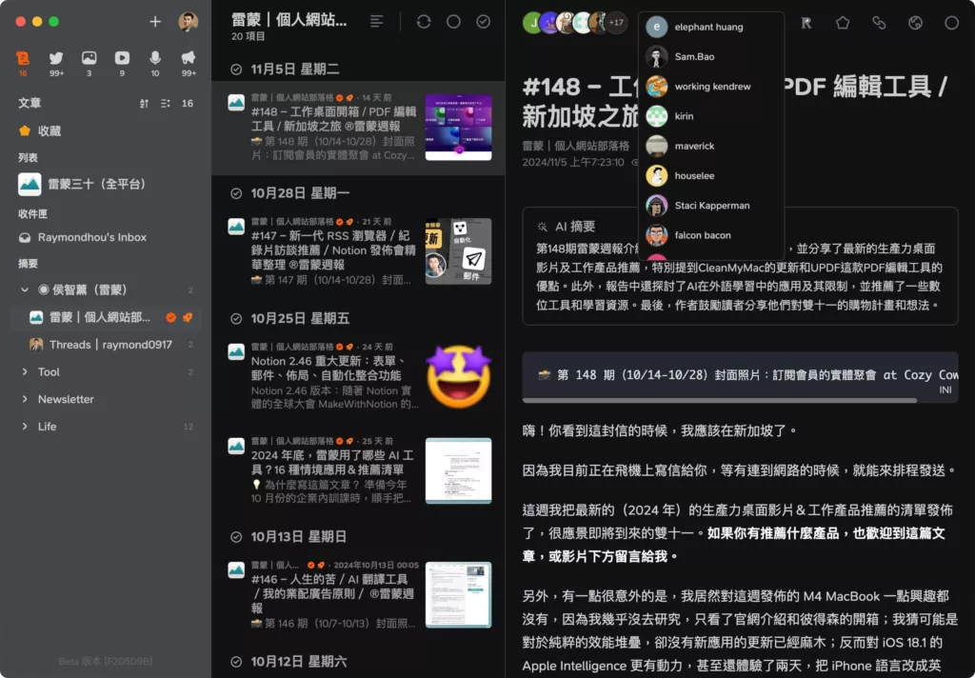The height and width of the screenshot is (678, 975).
Task: Collapse the 侯智薰（雷蒙）category
Action: tap(24, 289)
